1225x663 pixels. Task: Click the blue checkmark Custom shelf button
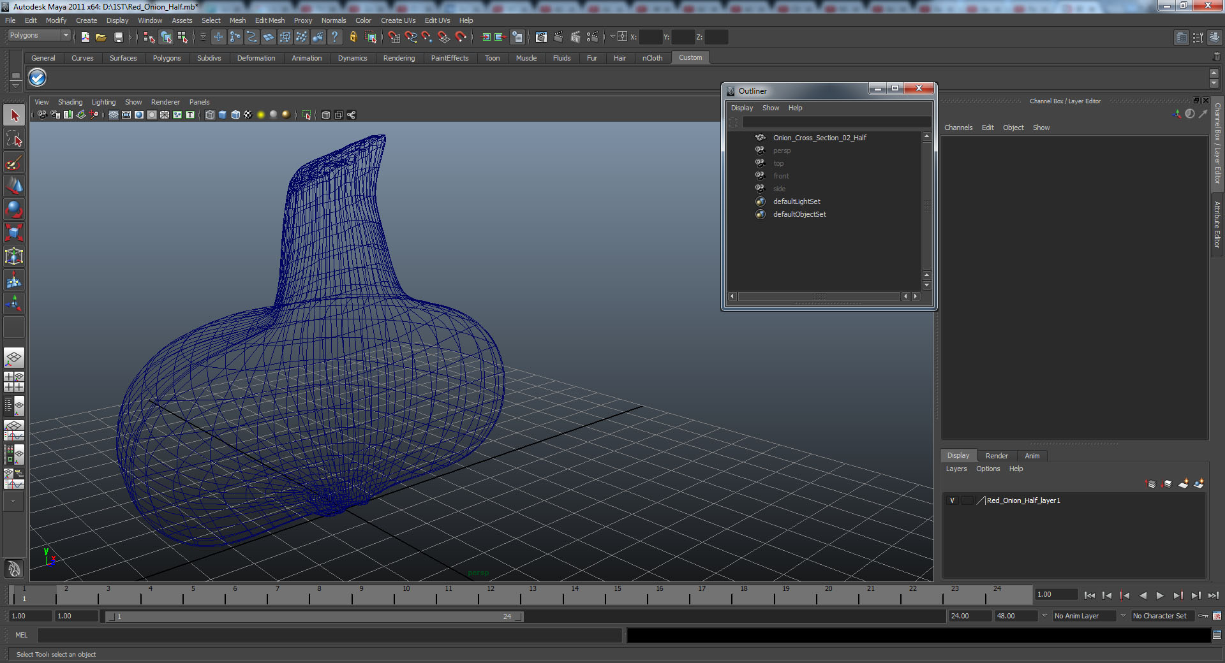[x=38, y=78]
